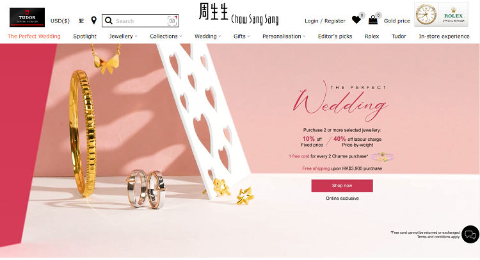Expand the Personalisation menu dropdown

point(284,36)
